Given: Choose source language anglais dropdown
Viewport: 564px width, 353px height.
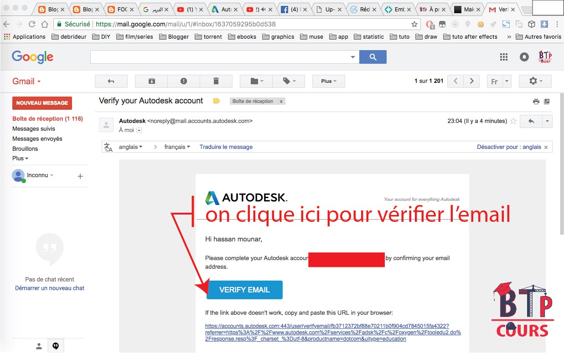Looking at the screenshot, I should pos(130,147).
